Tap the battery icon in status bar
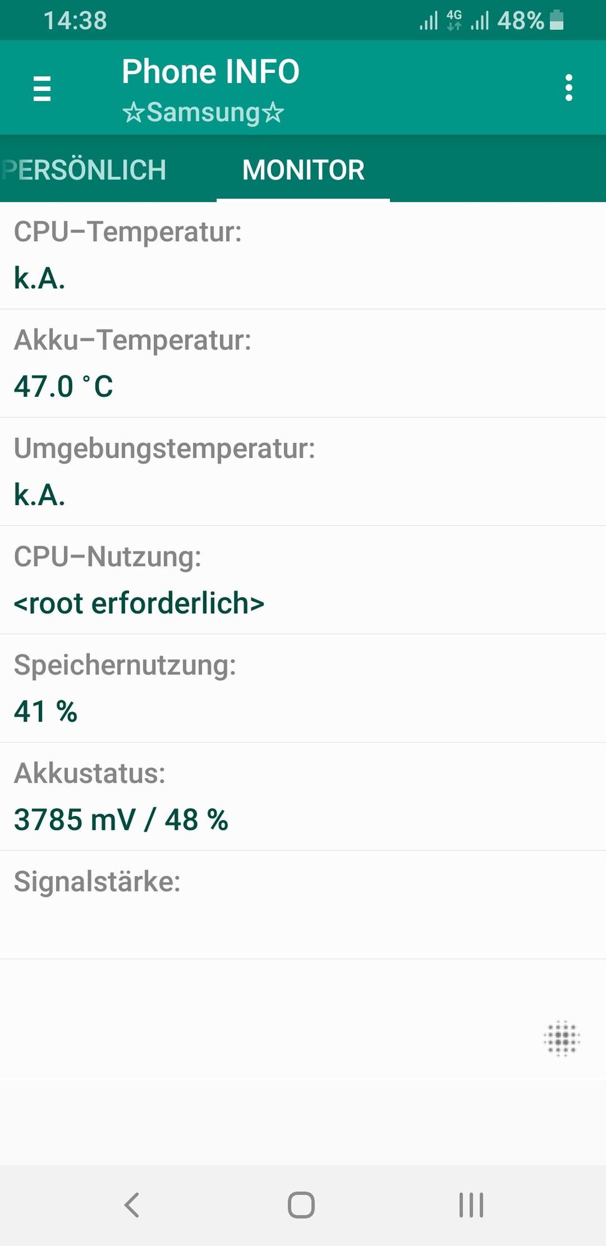The image size is (606, 1246). click(x=557, y=21)
